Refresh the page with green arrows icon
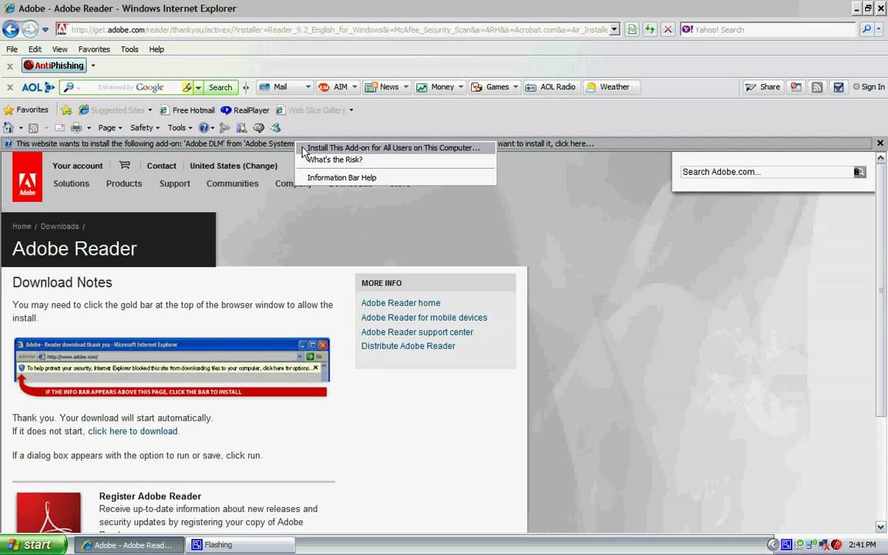The height and width of the screenshot is (555, 888). point(650,29)
